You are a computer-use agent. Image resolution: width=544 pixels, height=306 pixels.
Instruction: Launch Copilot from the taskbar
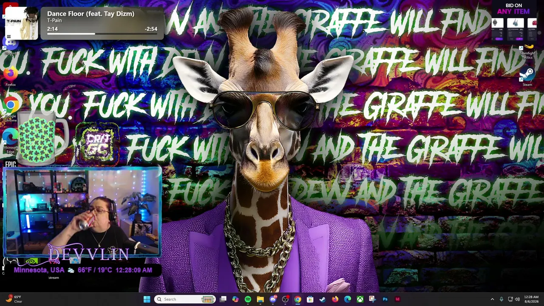coord(235,299)
